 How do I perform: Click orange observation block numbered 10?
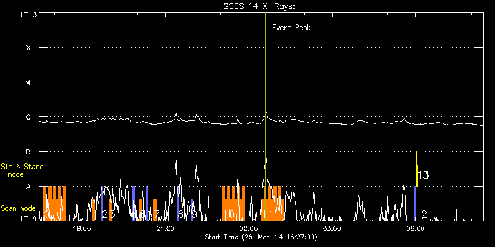coord(233,203)
